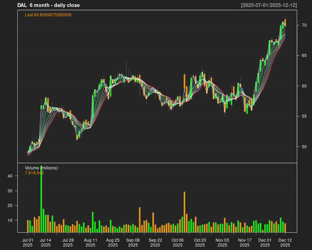Click the Aug 11 2025 date axis label
Image resolution: width=312 pixels, height=250 pixels.
[90, 242]
